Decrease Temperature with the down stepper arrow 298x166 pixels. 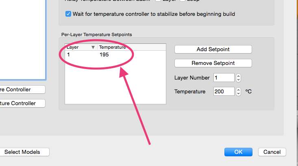point(239,94)
